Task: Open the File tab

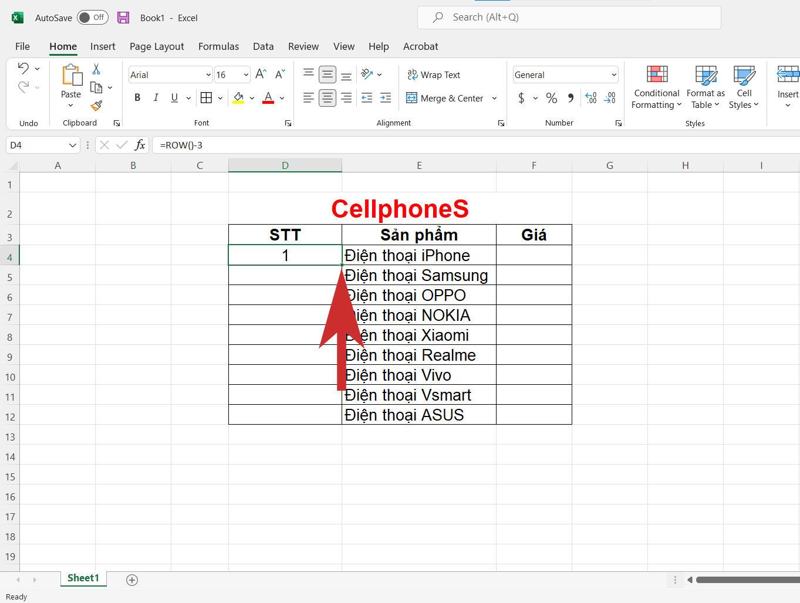Action: 22,46
